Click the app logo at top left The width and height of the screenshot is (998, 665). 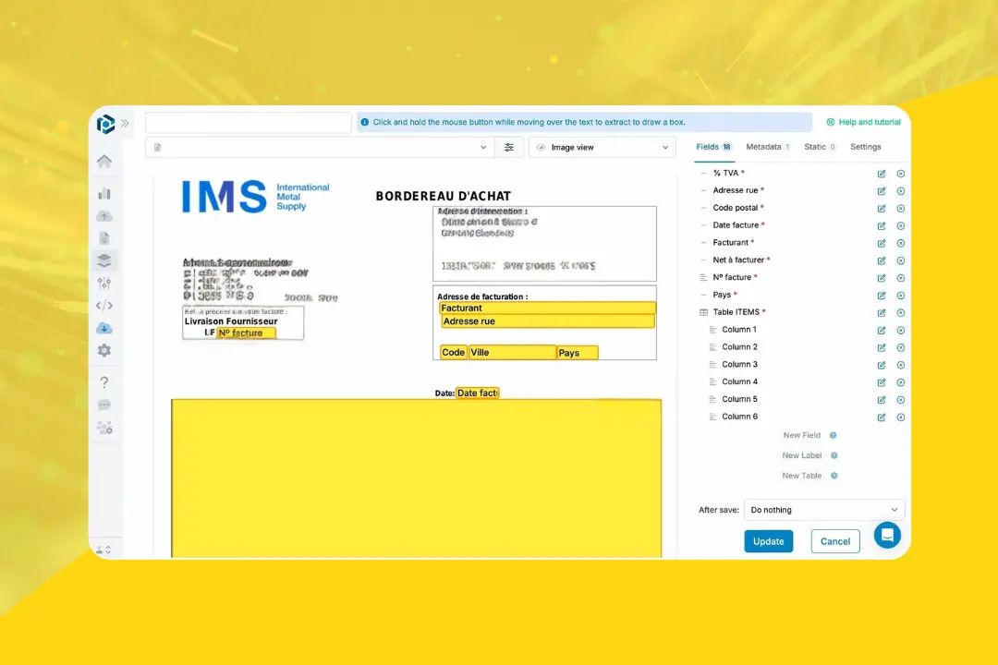coord(105,124)
